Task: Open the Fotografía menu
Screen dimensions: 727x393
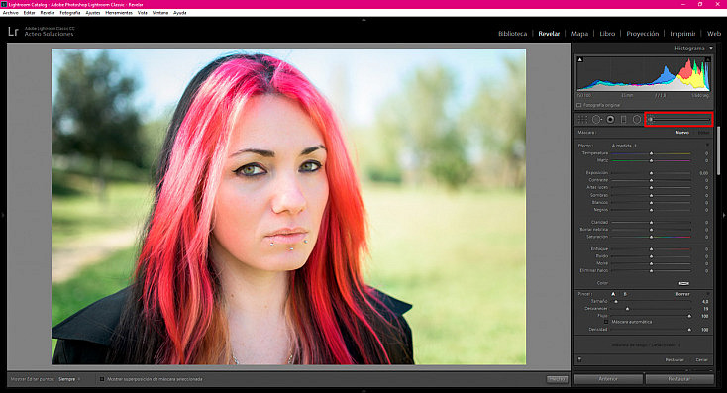Action: [x=70, y=13]
